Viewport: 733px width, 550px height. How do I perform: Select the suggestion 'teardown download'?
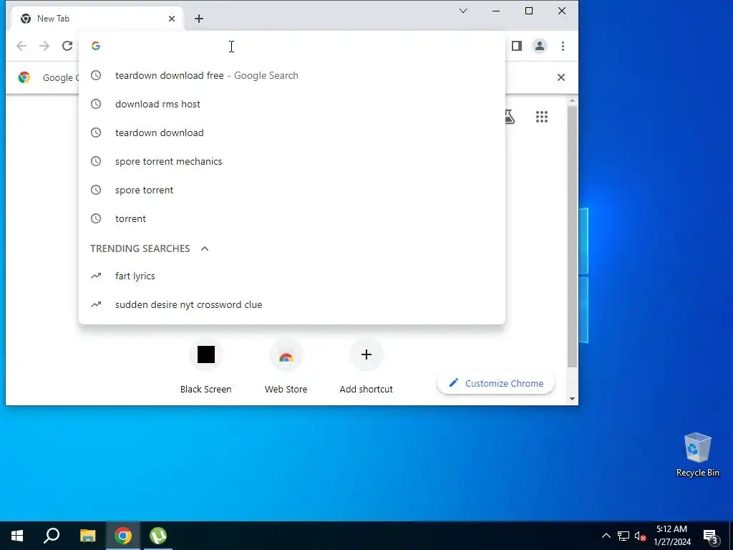click(292, 132)
